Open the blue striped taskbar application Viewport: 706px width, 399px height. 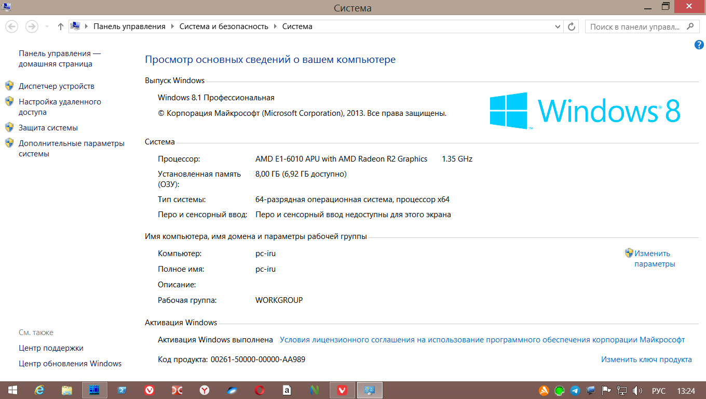[x=94, y=390]
